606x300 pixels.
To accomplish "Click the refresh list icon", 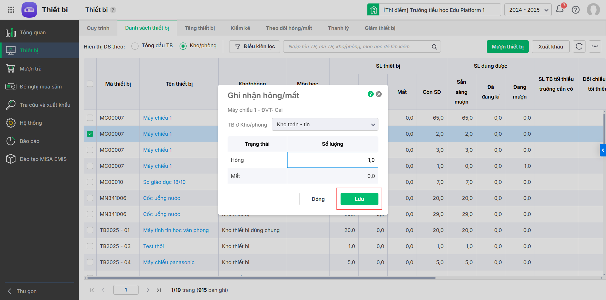I will pos(579,47).
